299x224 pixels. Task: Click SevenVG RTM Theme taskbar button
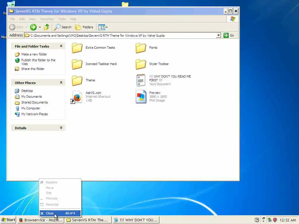pyautogui.click(x=88, y=220)
